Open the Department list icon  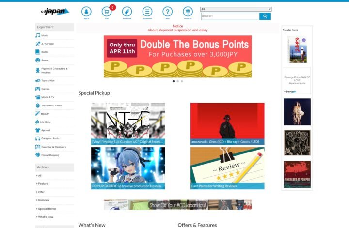point(147,12)
